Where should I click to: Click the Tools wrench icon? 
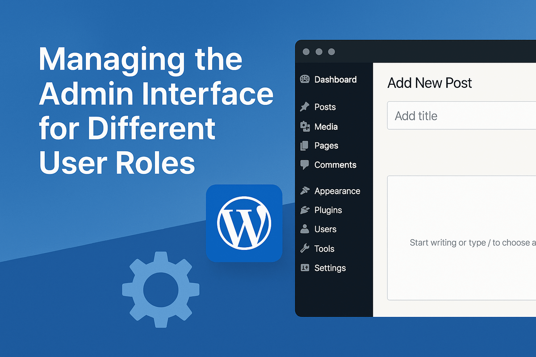(305, 249)
